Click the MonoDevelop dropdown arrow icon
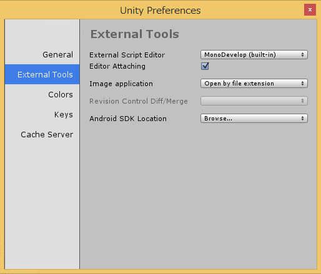The width and height of the screenshot is (321, 274). click(302, 55)
